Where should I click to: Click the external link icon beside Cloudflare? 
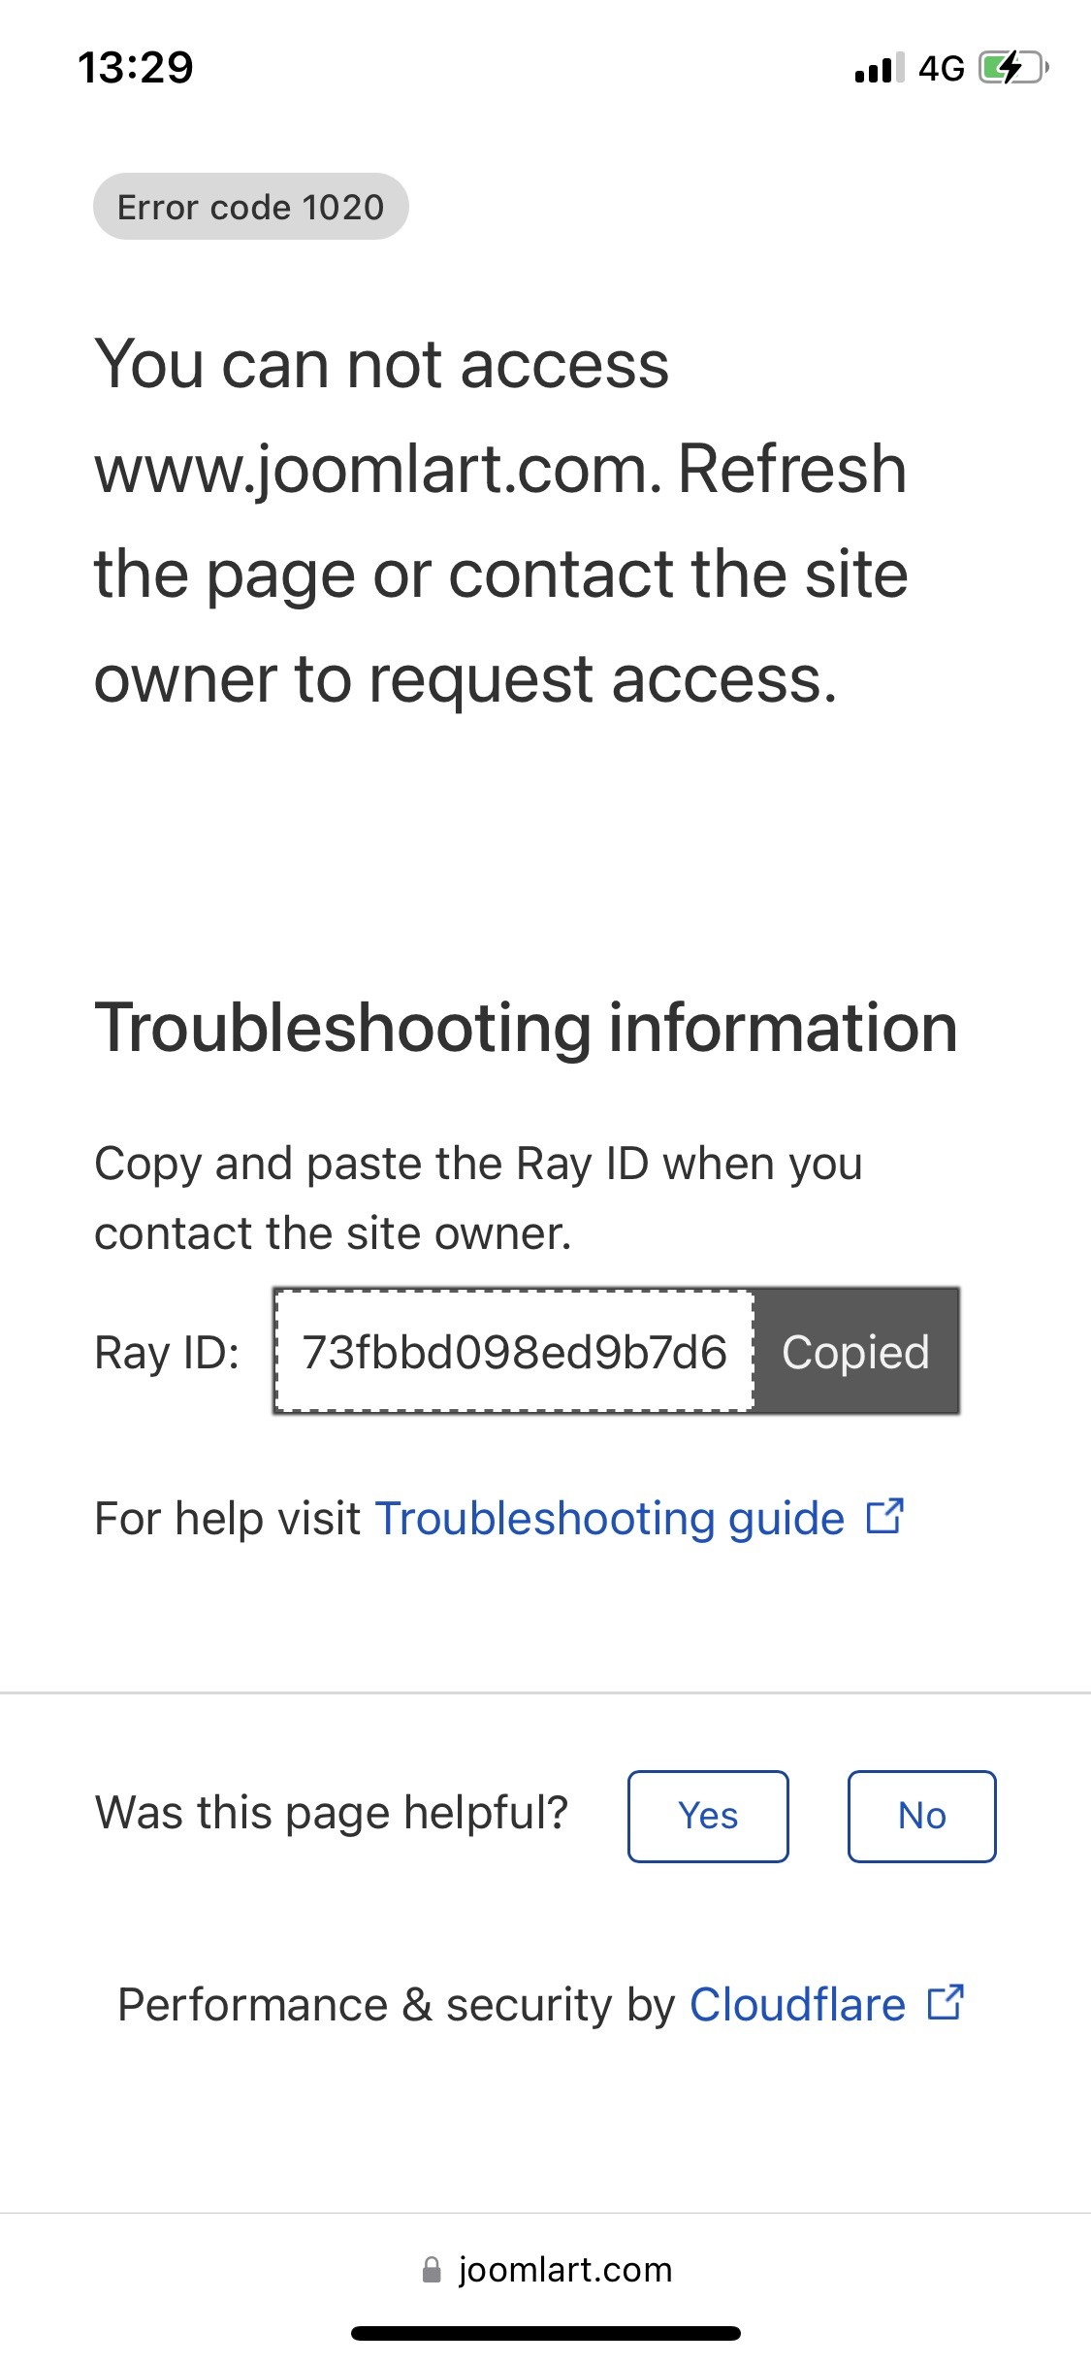[x=946, y=2002]
